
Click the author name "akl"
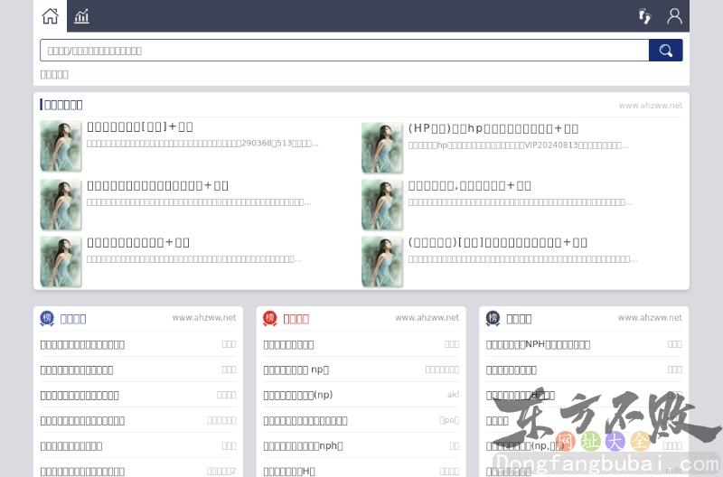pos(453,395)
